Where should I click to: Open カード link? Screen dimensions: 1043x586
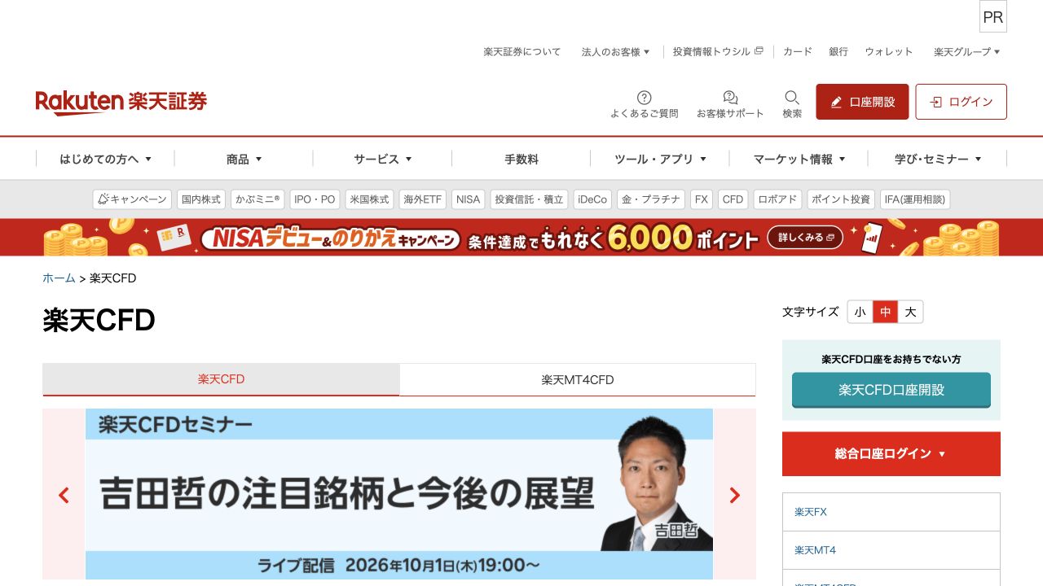[x=798, y=51]
